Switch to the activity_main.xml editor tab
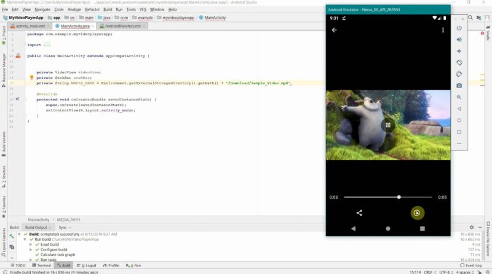The width and height of the screenshot is (492, 274). [x=30, y=26]
